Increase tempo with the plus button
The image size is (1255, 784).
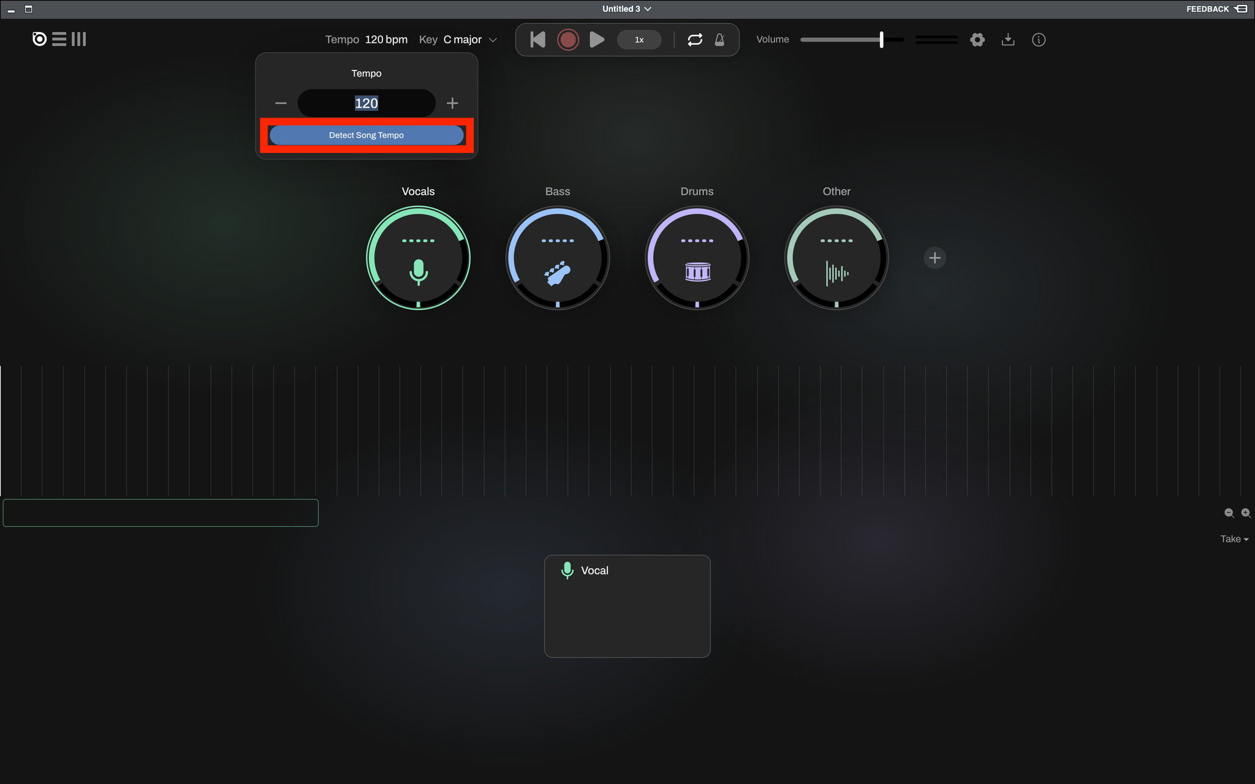tap(452, 103)
